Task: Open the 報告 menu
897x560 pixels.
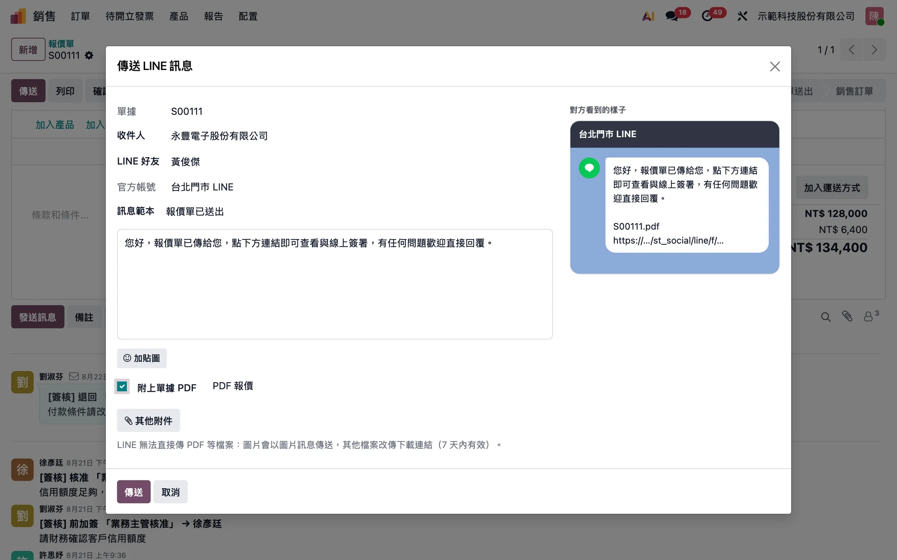Action: pyautogui.click(x=214, y=16)
